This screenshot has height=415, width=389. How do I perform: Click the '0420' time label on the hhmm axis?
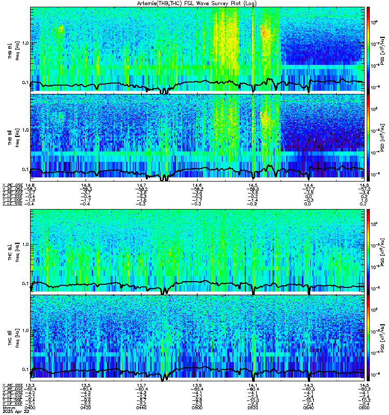(x=86, y=408)
